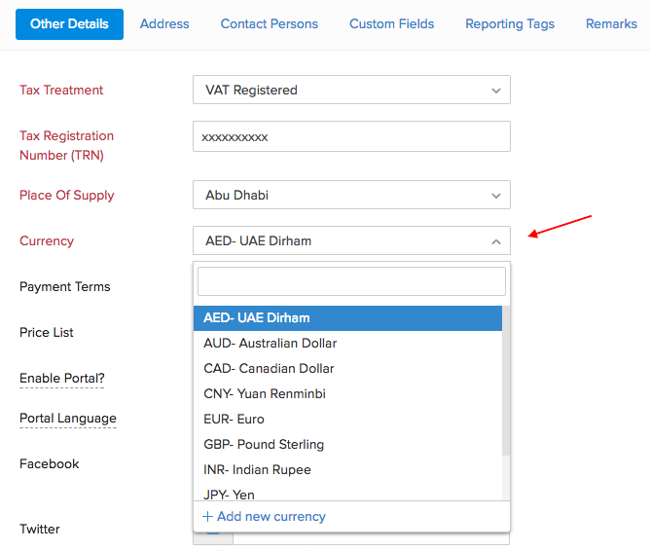Click the Tax Registration Number field
This screenshot has height=551, width=650.
tap(351, 136)
